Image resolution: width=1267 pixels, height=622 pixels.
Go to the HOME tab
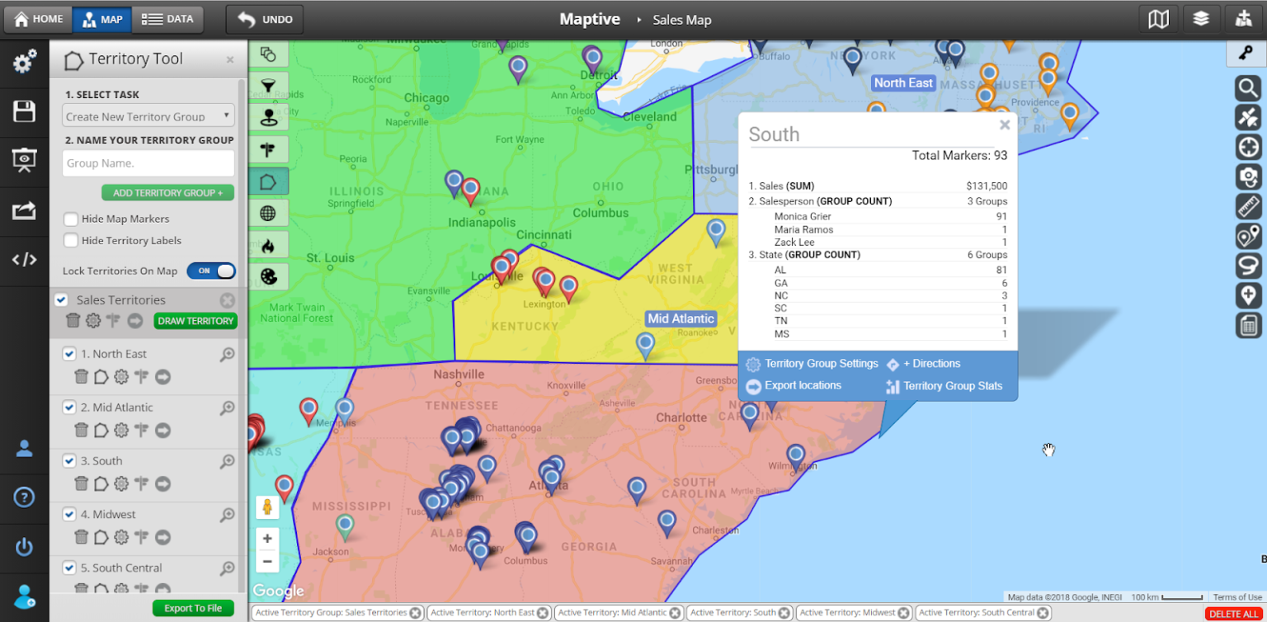tap(39, 19)
